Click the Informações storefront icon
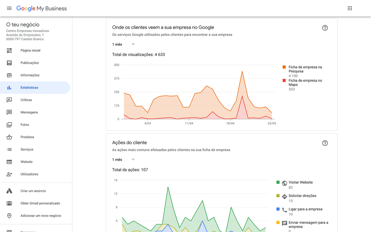Image resolution: width=371 pixels, height=232 pixels. (9, 75)
